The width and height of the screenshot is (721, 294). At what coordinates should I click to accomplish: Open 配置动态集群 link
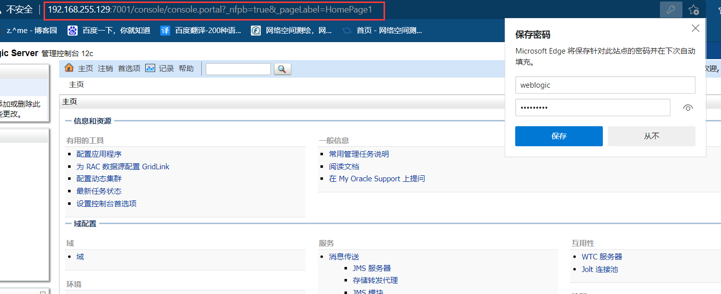click(x=99, y=179)
